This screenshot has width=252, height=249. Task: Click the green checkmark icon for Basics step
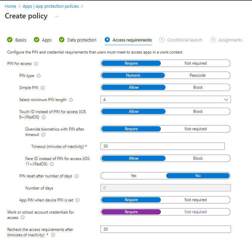pyautogui.click(x=10, y=40)
